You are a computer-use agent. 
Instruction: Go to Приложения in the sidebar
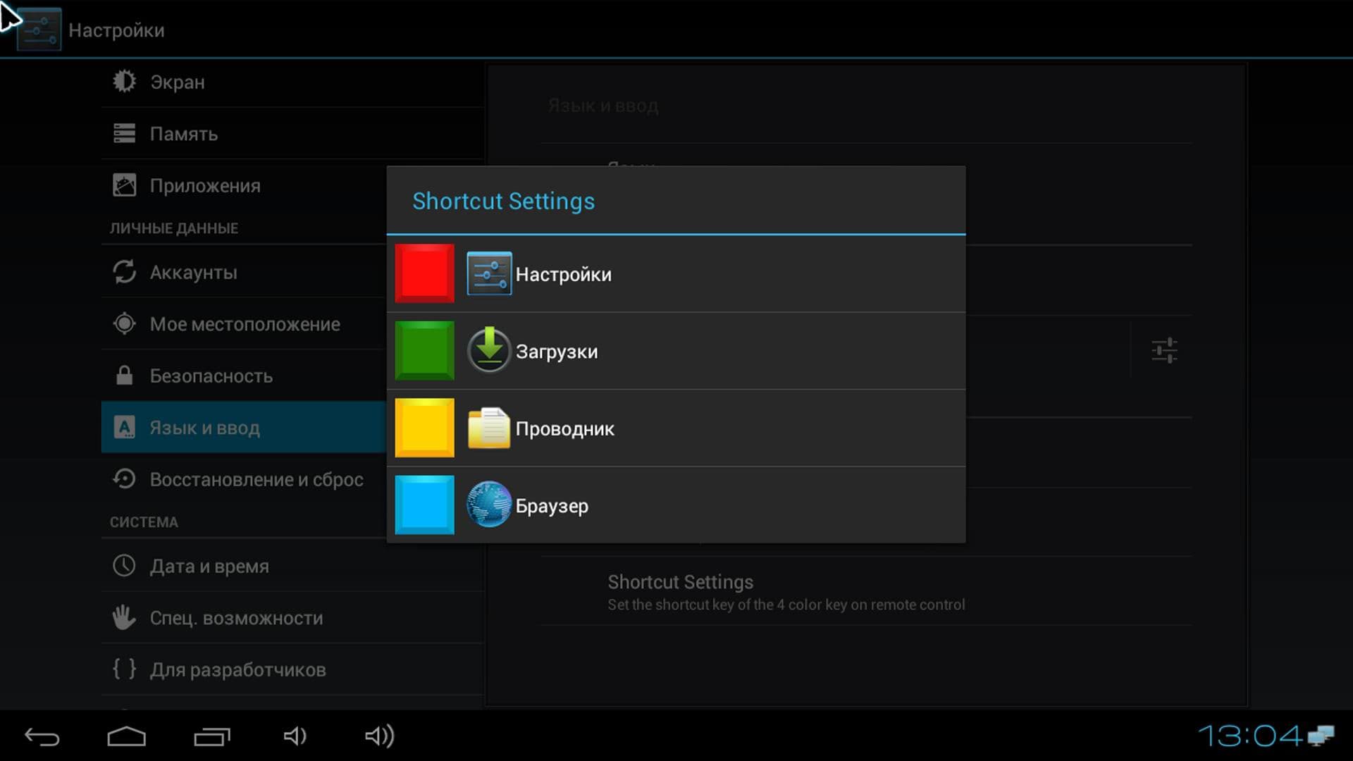[x=204, y=186]
